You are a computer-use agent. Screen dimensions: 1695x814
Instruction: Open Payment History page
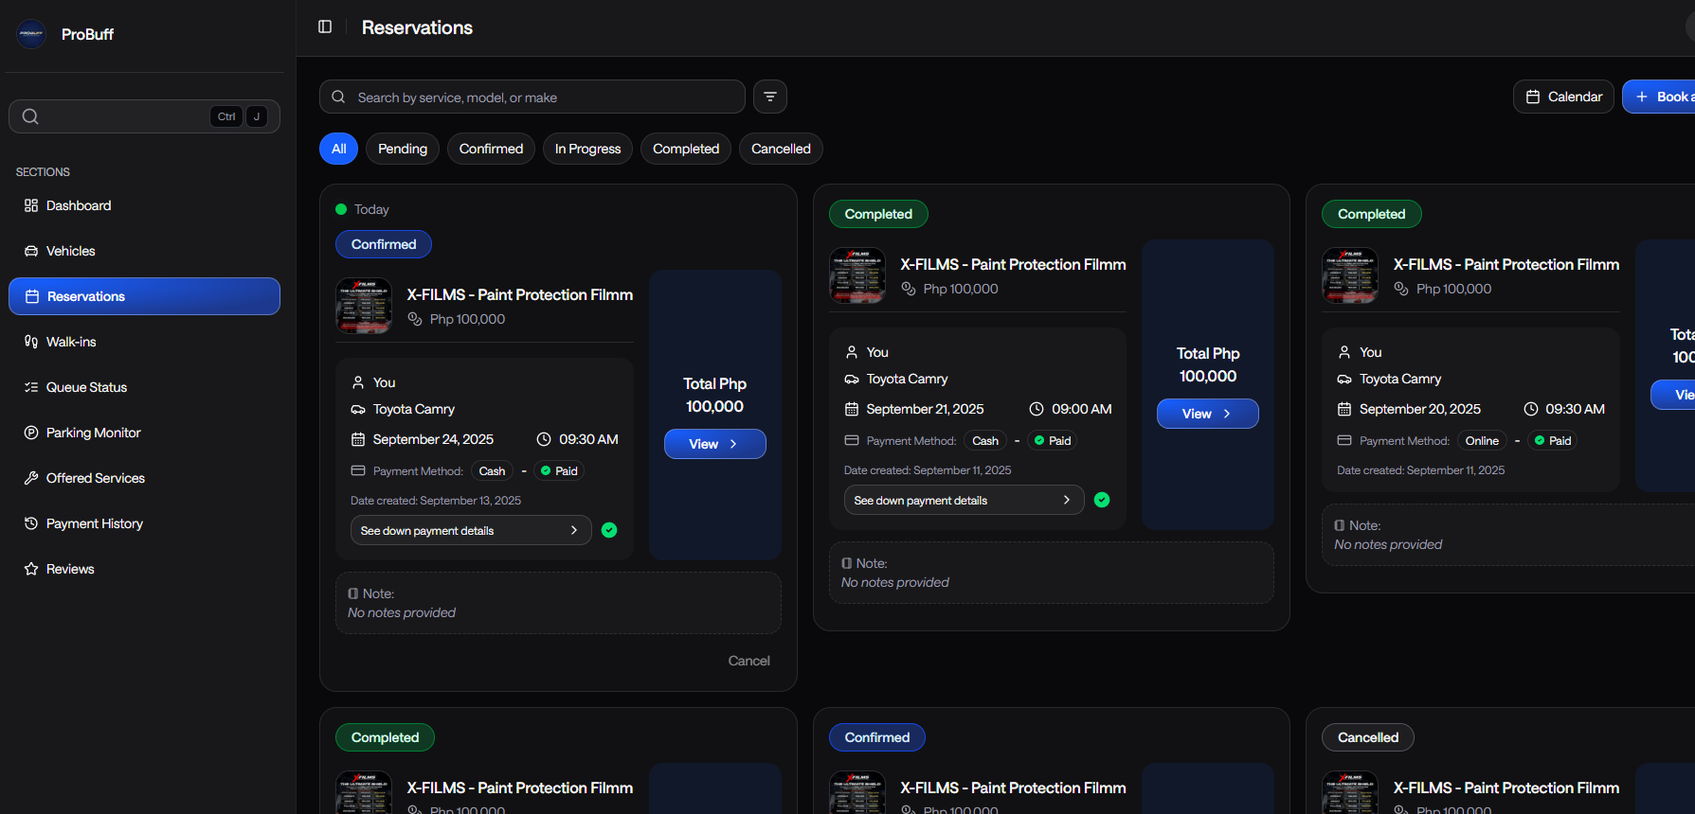(x=144, y=523)
